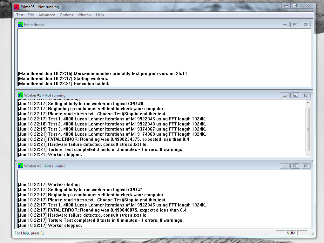Viewport: 324px width, 243px height.
Task: Click the 'Starting workers.' log line
Action: point(63,79)
